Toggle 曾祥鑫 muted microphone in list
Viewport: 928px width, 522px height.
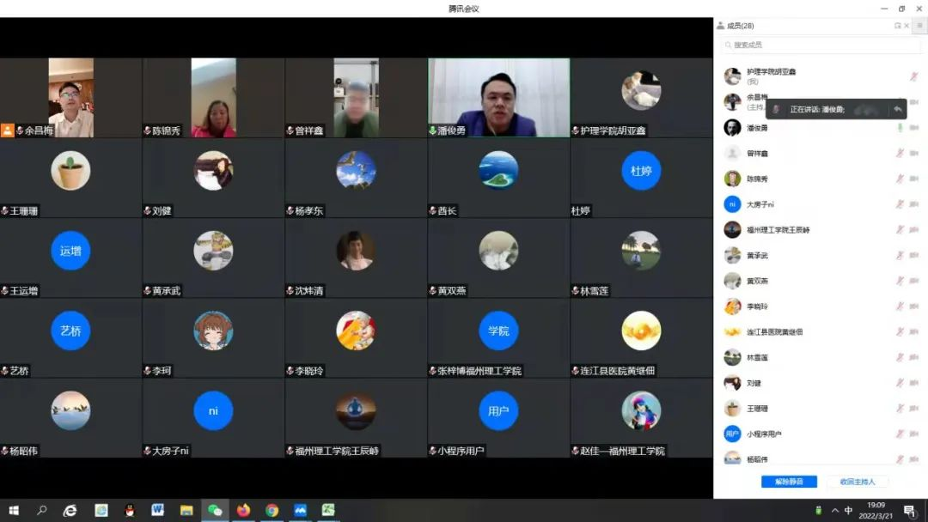(x=900, y=153)
